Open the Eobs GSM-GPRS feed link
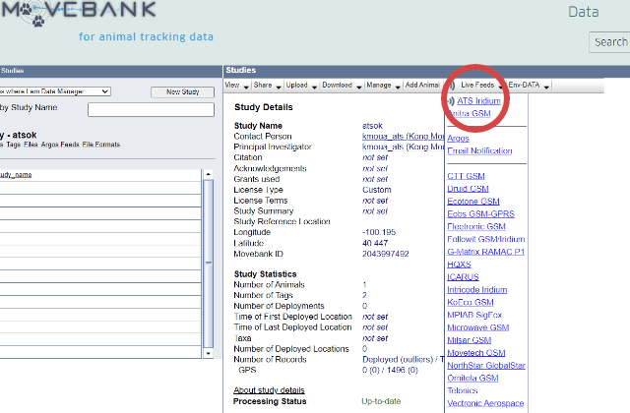This screenshot has width=630, height=413. tap(481, 214)
